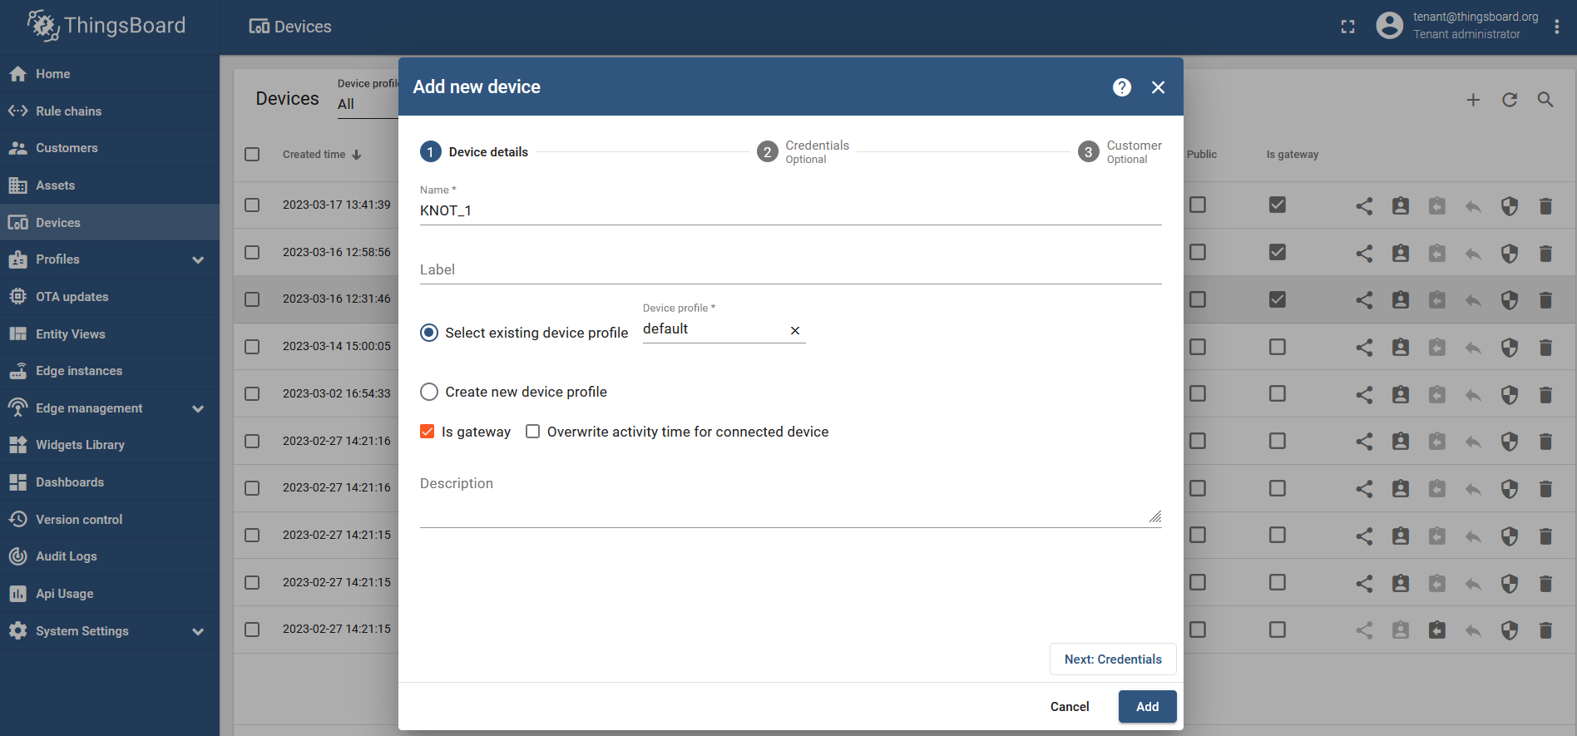Viewport: 1577px width, 736px height.
Task: Enable Overwrite activity time for connected device
Action: tap(533, 432)
